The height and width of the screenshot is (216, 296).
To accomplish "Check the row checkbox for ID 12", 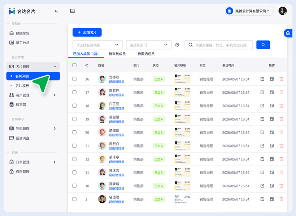I will click(x=74, y=159).
